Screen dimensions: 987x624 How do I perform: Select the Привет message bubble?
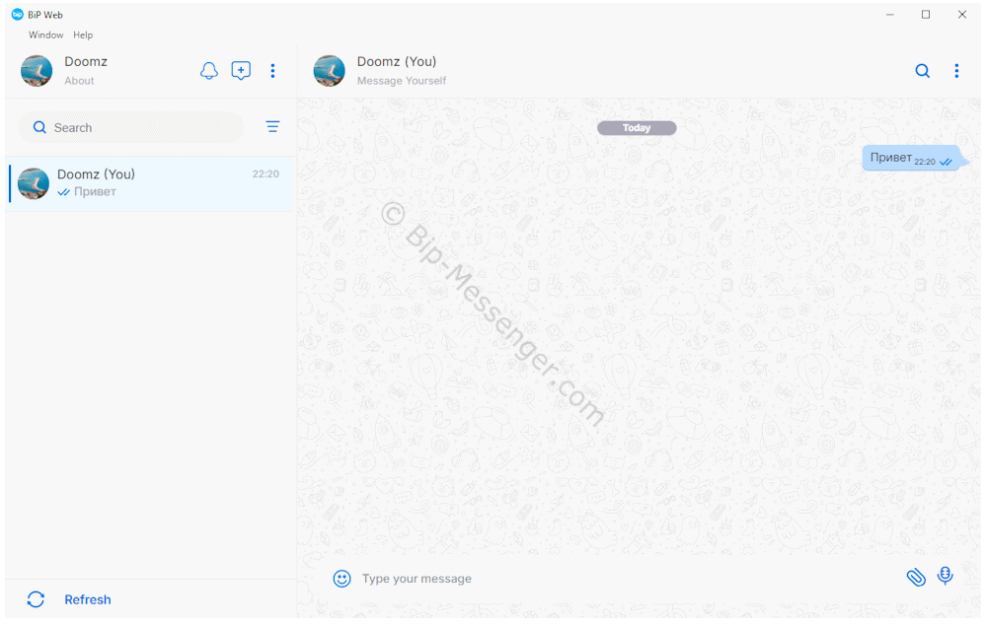click(914, 159)
